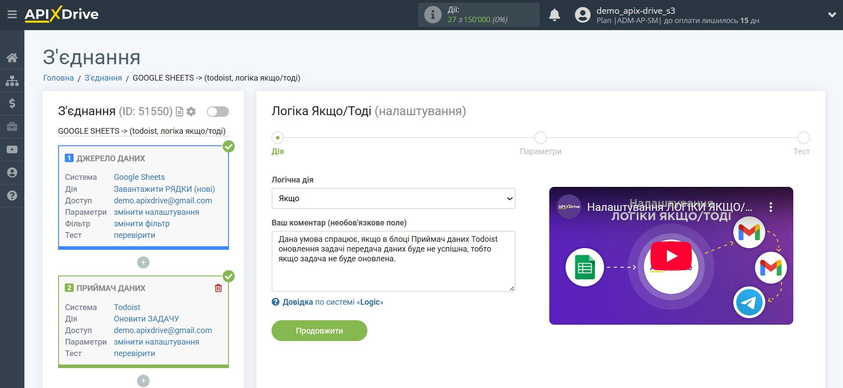Click the Telegram icon in video thumbnail
The width and height of the screenshot is (843, 388).
click(x=749, y=303)
